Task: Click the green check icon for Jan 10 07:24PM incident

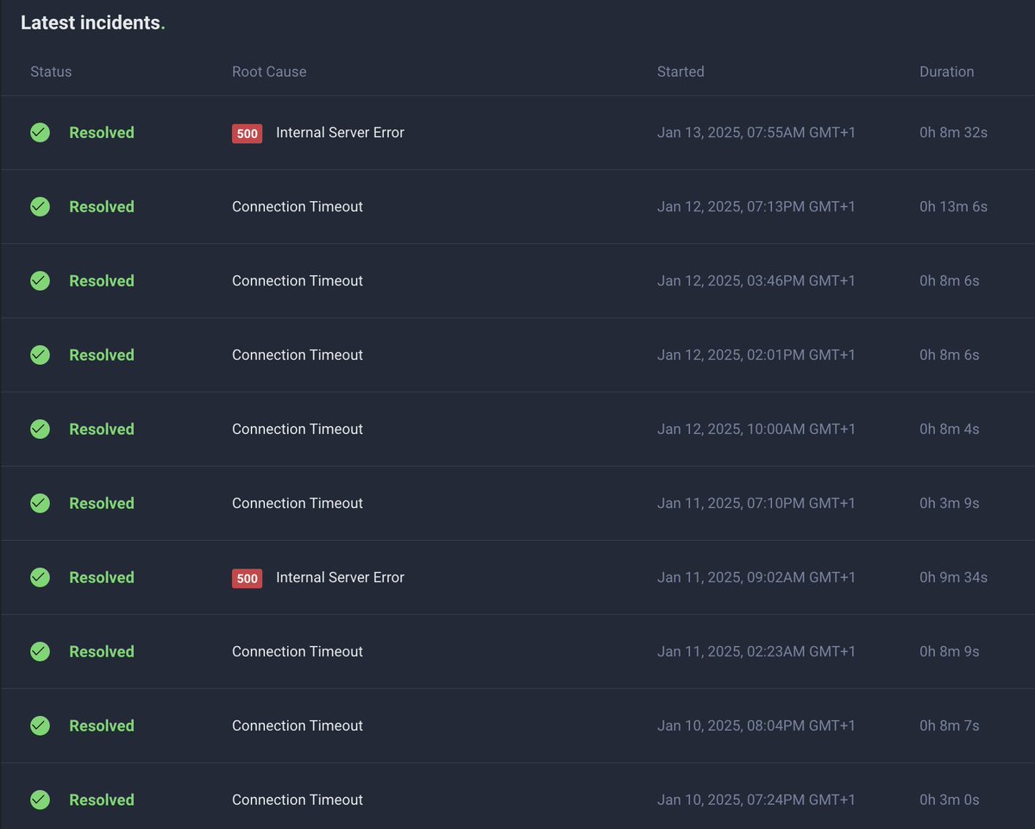Action: point(40,800)
